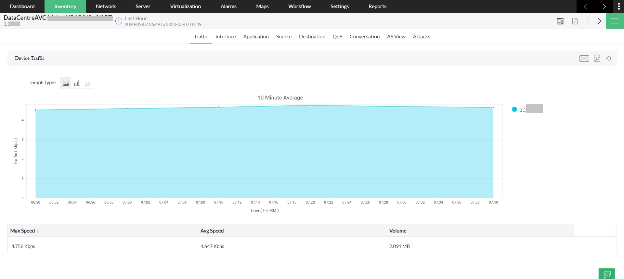Open the Alarms menu
The height and width of the screenshot is (279, 624).
pos(228,7)
